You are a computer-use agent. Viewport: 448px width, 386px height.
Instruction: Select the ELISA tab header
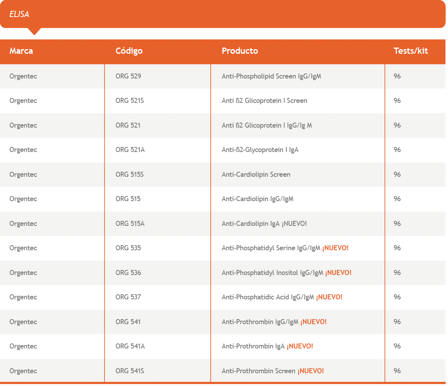click(19, 14)
